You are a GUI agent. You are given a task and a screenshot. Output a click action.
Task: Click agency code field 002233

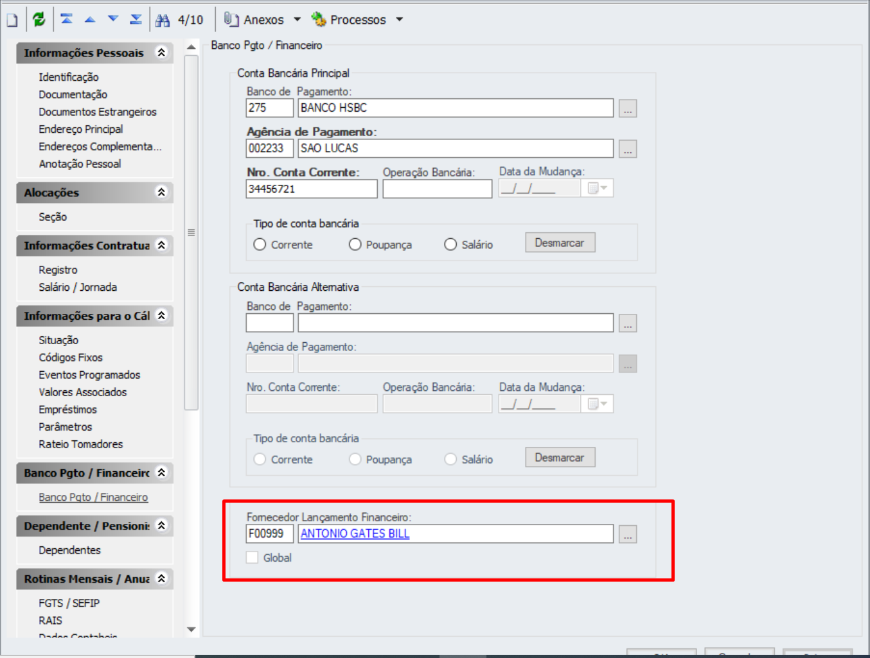270,148
